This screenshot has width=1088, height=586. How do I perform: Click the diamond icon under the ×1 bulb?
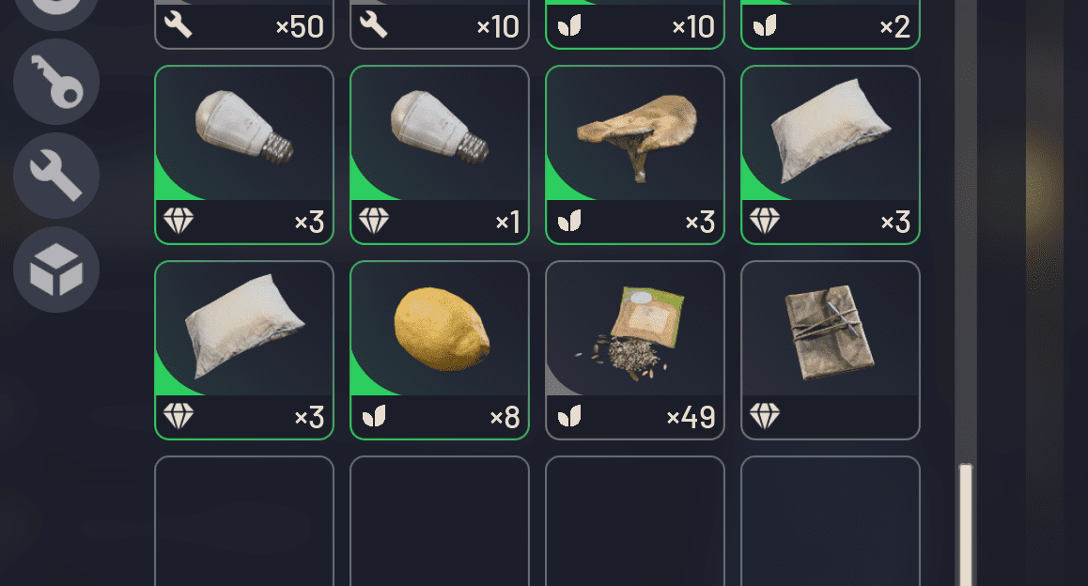coord(374,222)
